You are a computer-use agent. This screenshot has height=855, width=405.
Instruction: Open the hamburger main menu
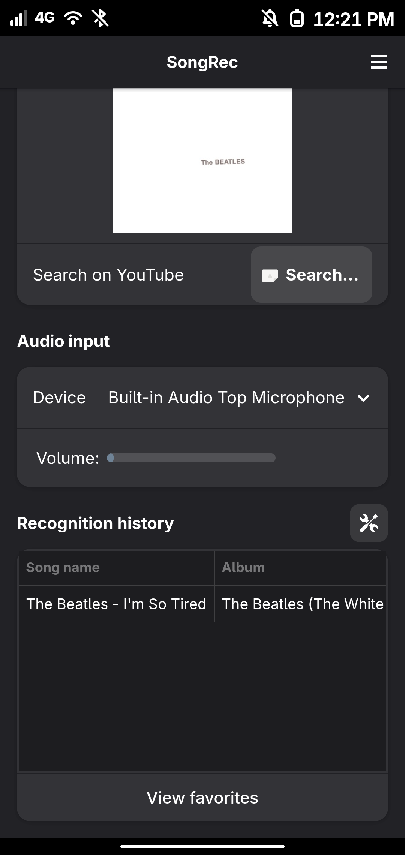[379, 62]
